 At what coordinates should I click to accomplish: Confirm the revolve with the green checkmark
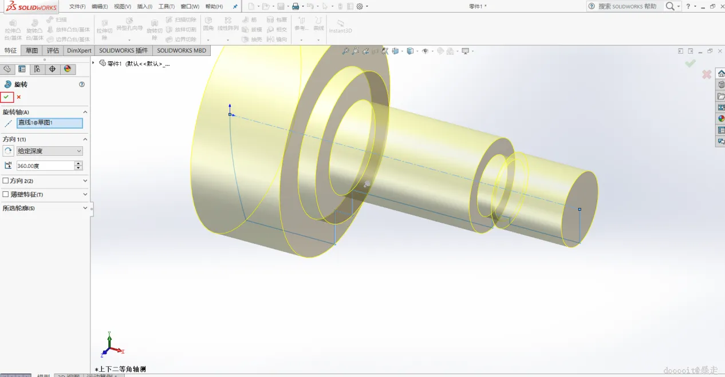(x=6, y=97)
